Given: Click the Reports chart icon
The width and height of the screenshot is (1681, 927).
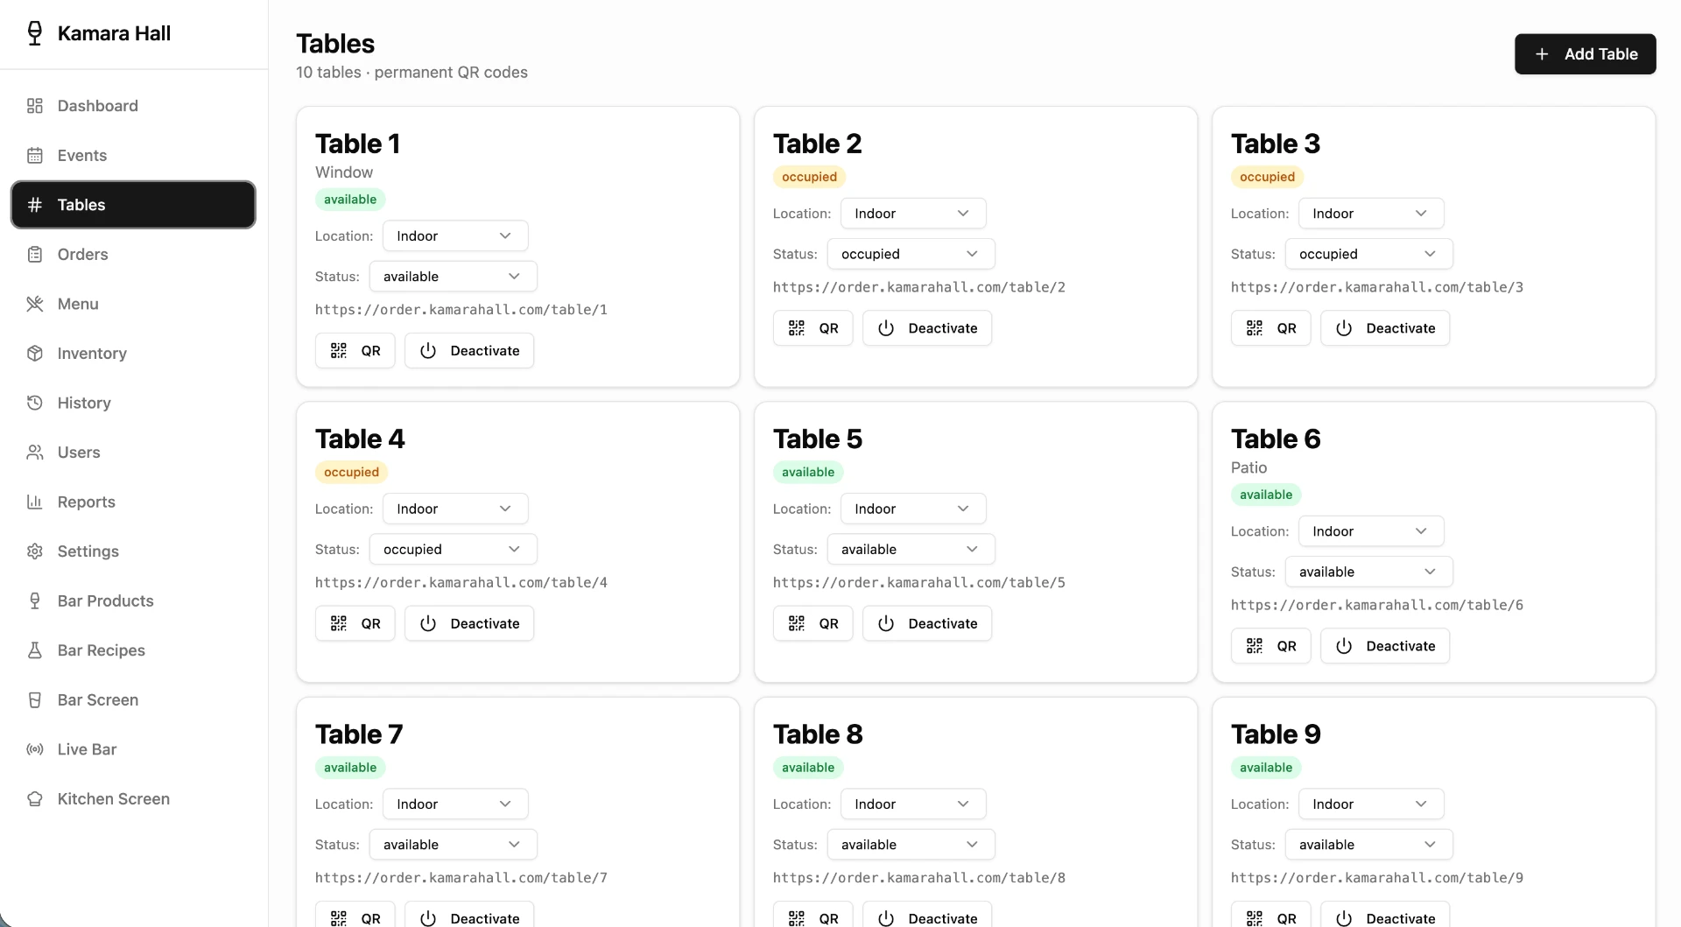Looking at the screenshot, I should [x=35, y=502].
